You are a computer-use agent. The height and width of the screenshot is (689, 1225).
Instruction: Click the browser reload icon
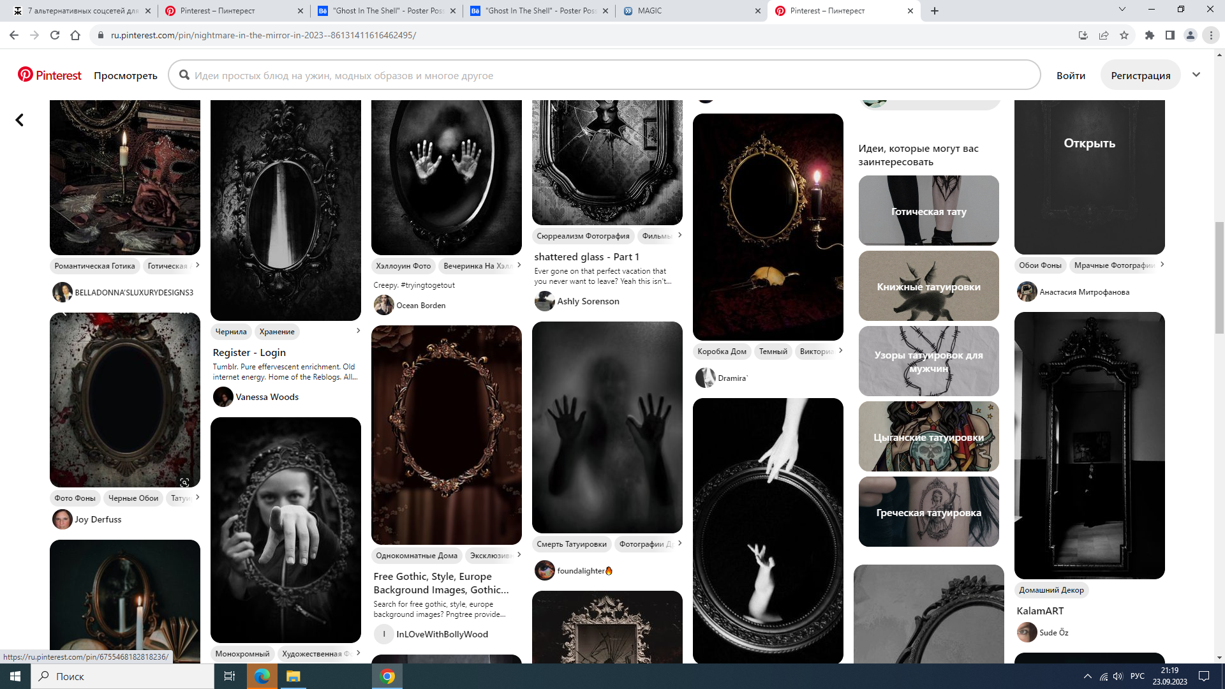55,35
